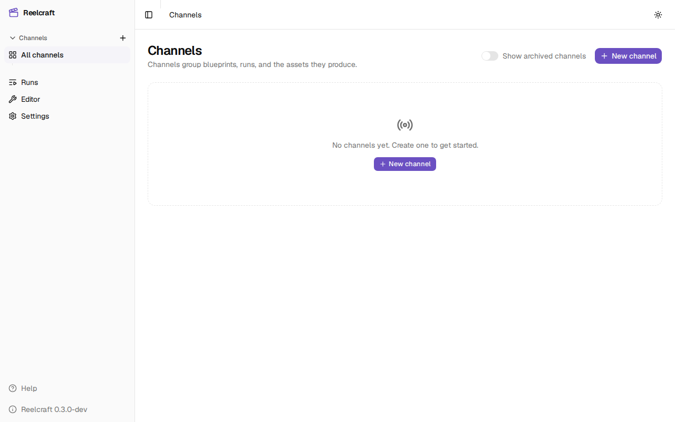Screen dimensions: 675x422
Task: Enable the Show archived channels switch
Action: (x=490, y=56)
